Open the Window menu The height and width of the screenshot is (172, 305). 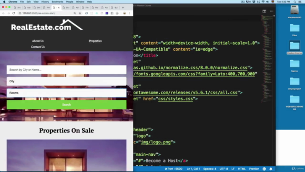[80, 2]
